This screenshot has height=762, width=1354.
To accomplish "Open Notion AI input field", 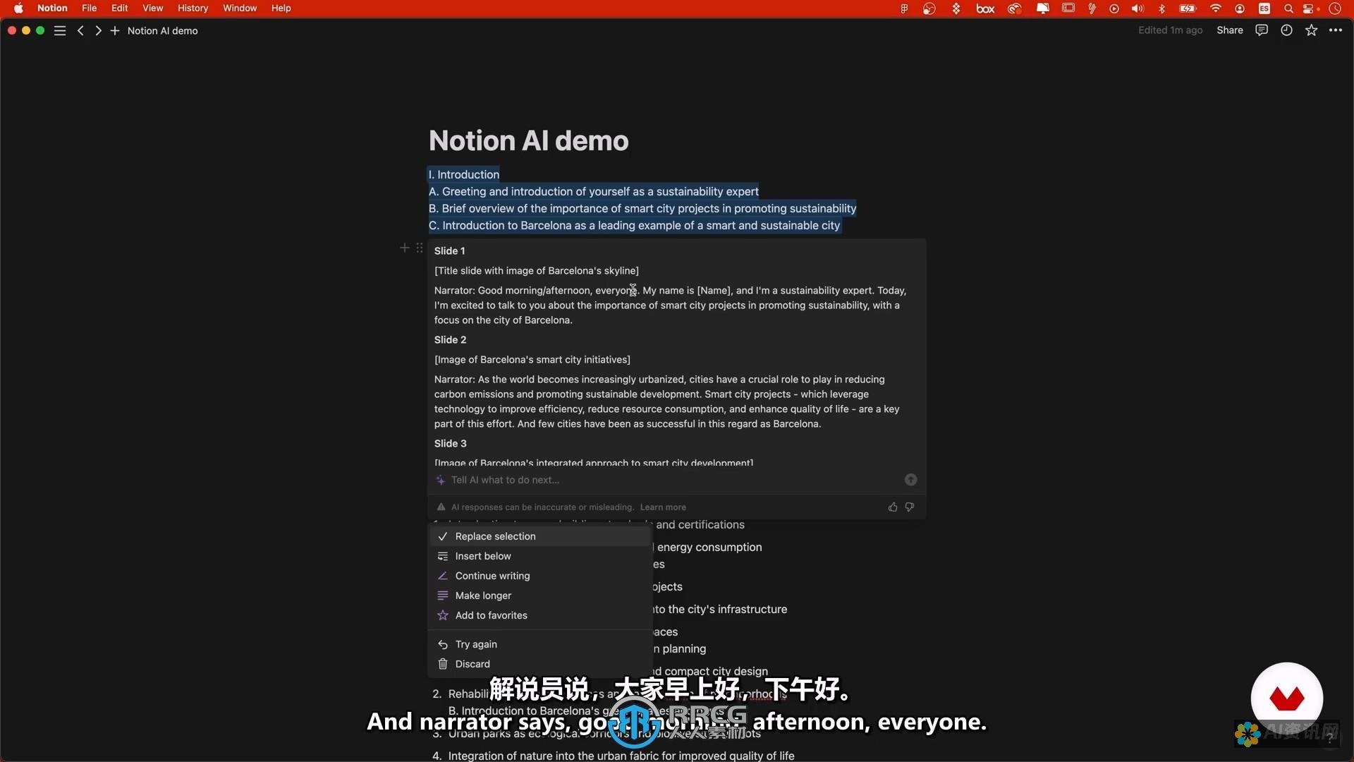I will tap(675, 479).
